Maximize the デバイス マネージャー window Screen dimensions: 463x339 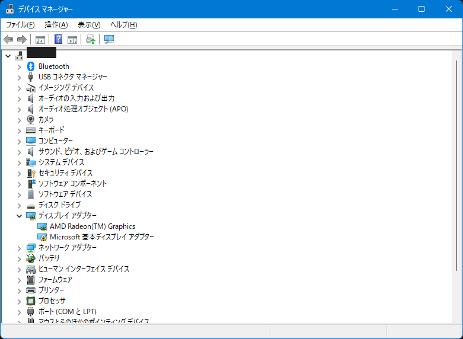point(422,9)
